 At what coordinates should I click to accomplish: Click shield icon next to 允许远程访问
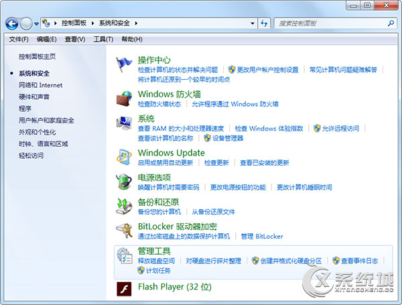pos(317,128)
